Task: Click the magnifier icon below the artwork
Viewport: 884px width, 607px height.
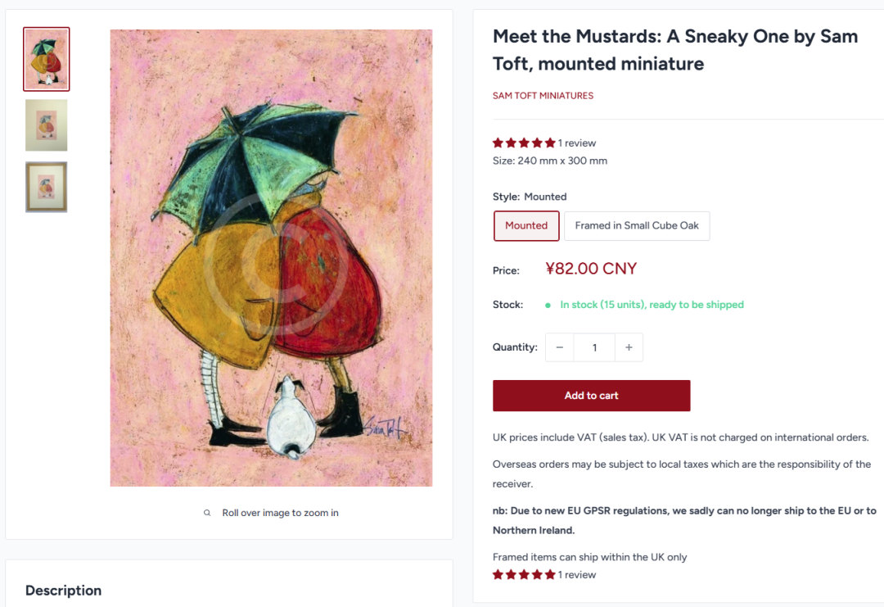Action: click(208, 513)
